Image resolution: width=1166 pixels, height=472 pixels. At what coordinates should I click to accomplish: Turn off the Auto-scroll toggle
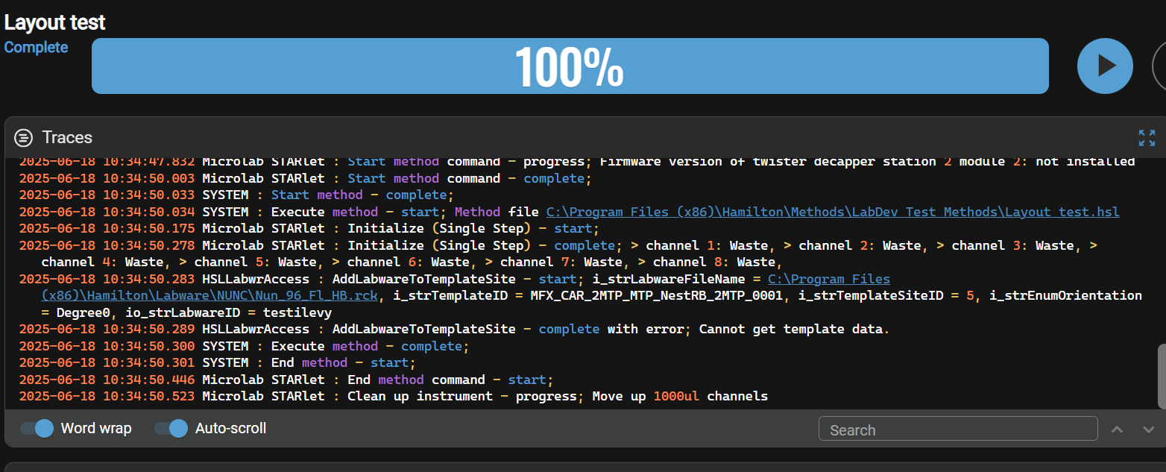pos(171,428)
